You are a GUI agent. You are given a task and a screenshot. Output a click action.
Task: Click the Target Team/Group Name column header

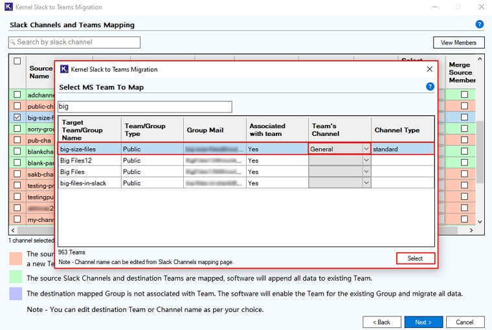[x=90, y=130]
